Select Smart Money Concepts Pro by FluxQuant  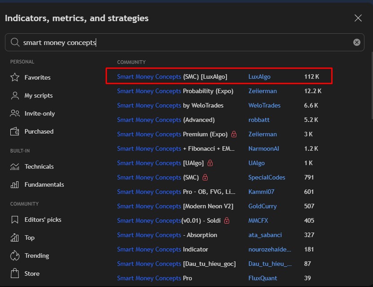tap(154, 278)
